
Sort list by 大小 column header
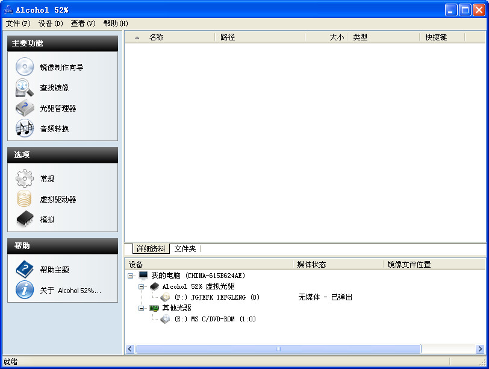(x=326, y=37)
